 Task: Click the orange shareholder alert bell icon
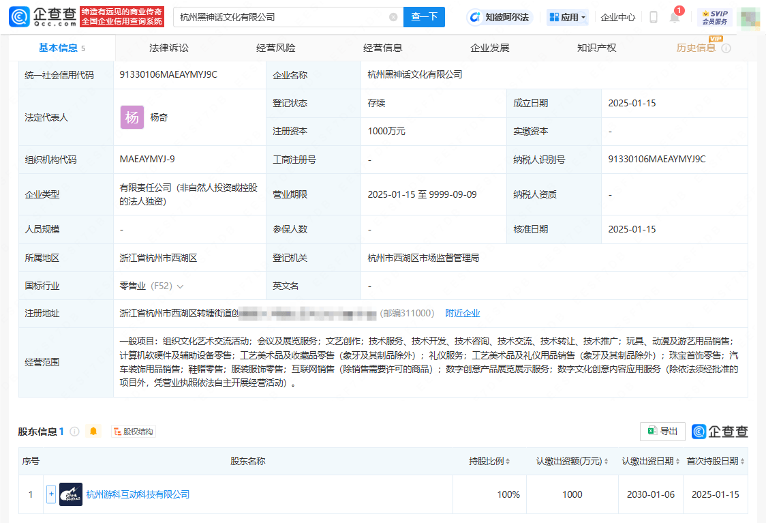(x=93, y=431)
